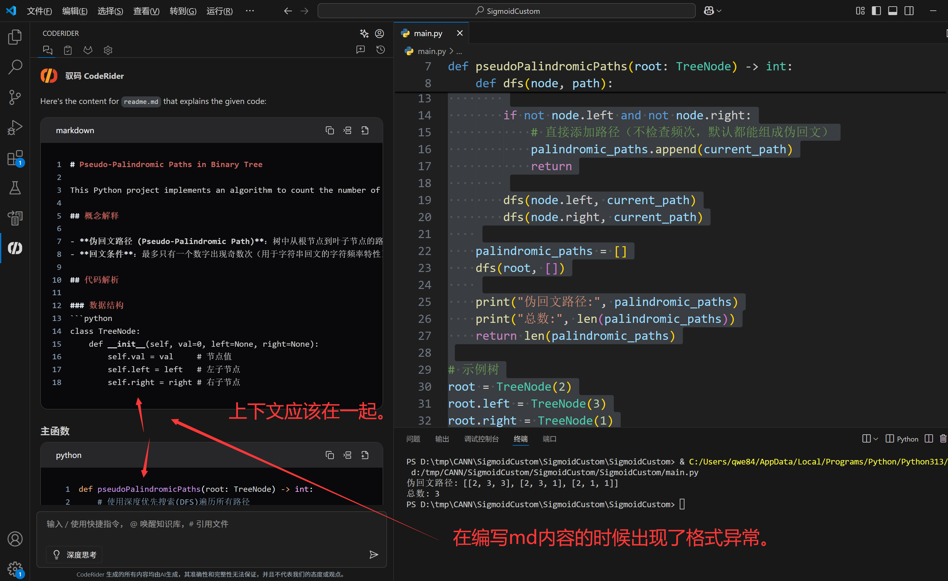The height and width of the screenshot is (581, 948).
Task: Open Source Control view
Action: click(x=15, y=97)
